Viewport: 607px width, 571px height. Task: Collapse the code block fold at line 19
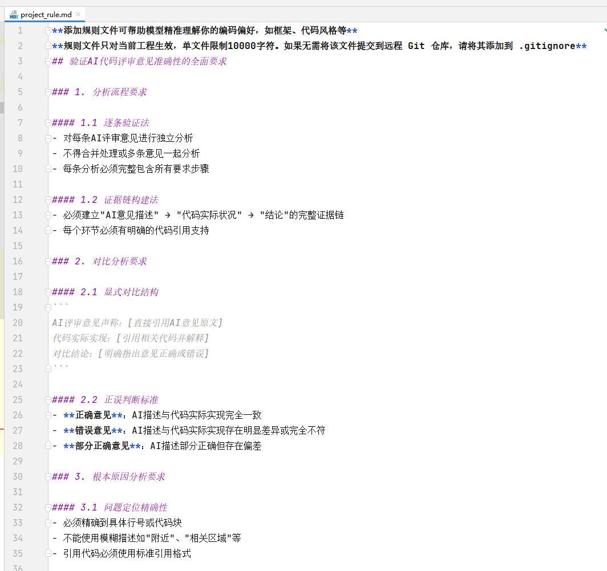(48, 308)
